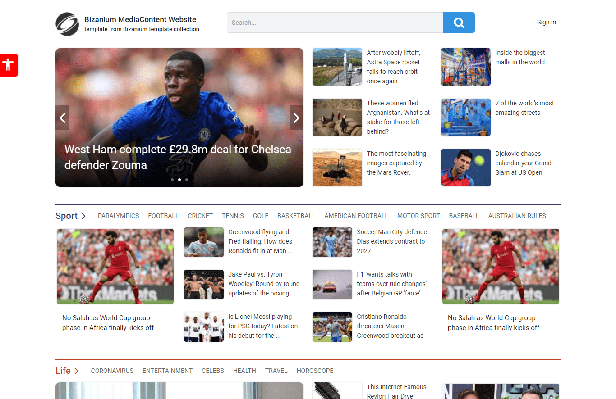The width and height of the screenshot is (616, 399).
Task: Open Cristiano Ronaldo threatens Greenwood article
Action: click(390, 326)
